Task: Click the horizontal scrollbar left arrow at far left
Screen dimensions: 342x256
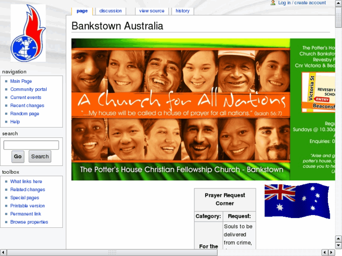Action: [x=3, y=253]
